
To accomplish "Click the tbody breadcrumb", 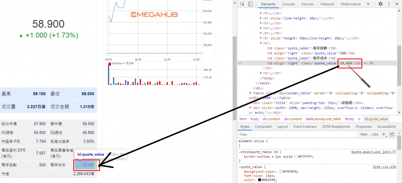I will pos(349,119).
